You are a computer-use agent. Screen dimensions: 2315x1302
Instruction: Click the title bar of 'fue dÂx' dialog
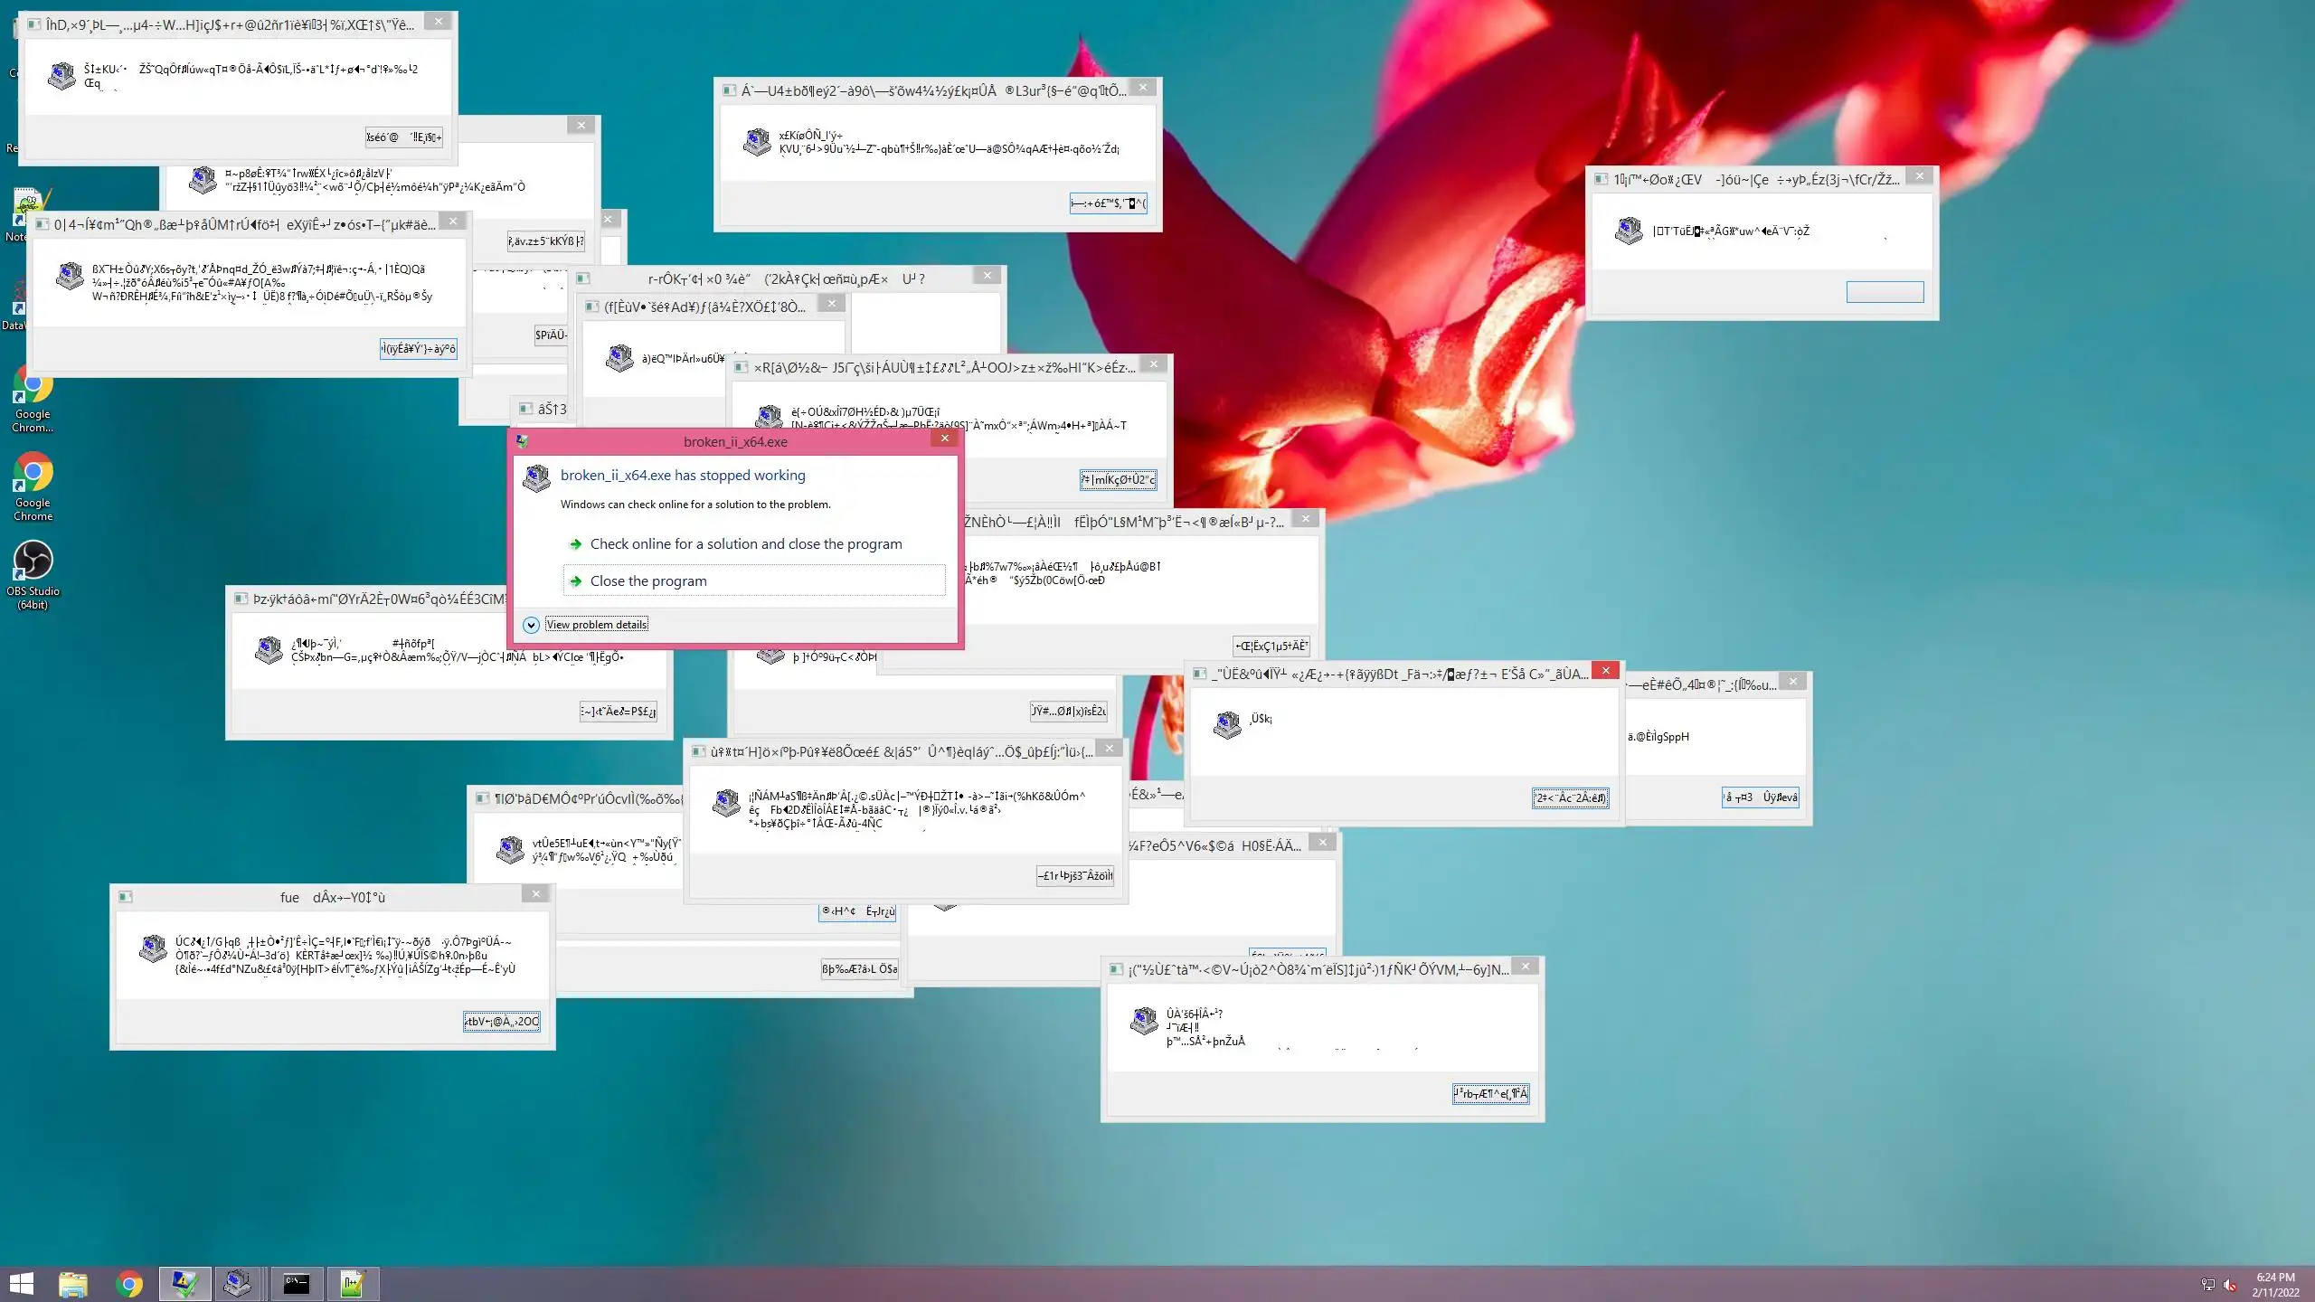tap(332, 897)
